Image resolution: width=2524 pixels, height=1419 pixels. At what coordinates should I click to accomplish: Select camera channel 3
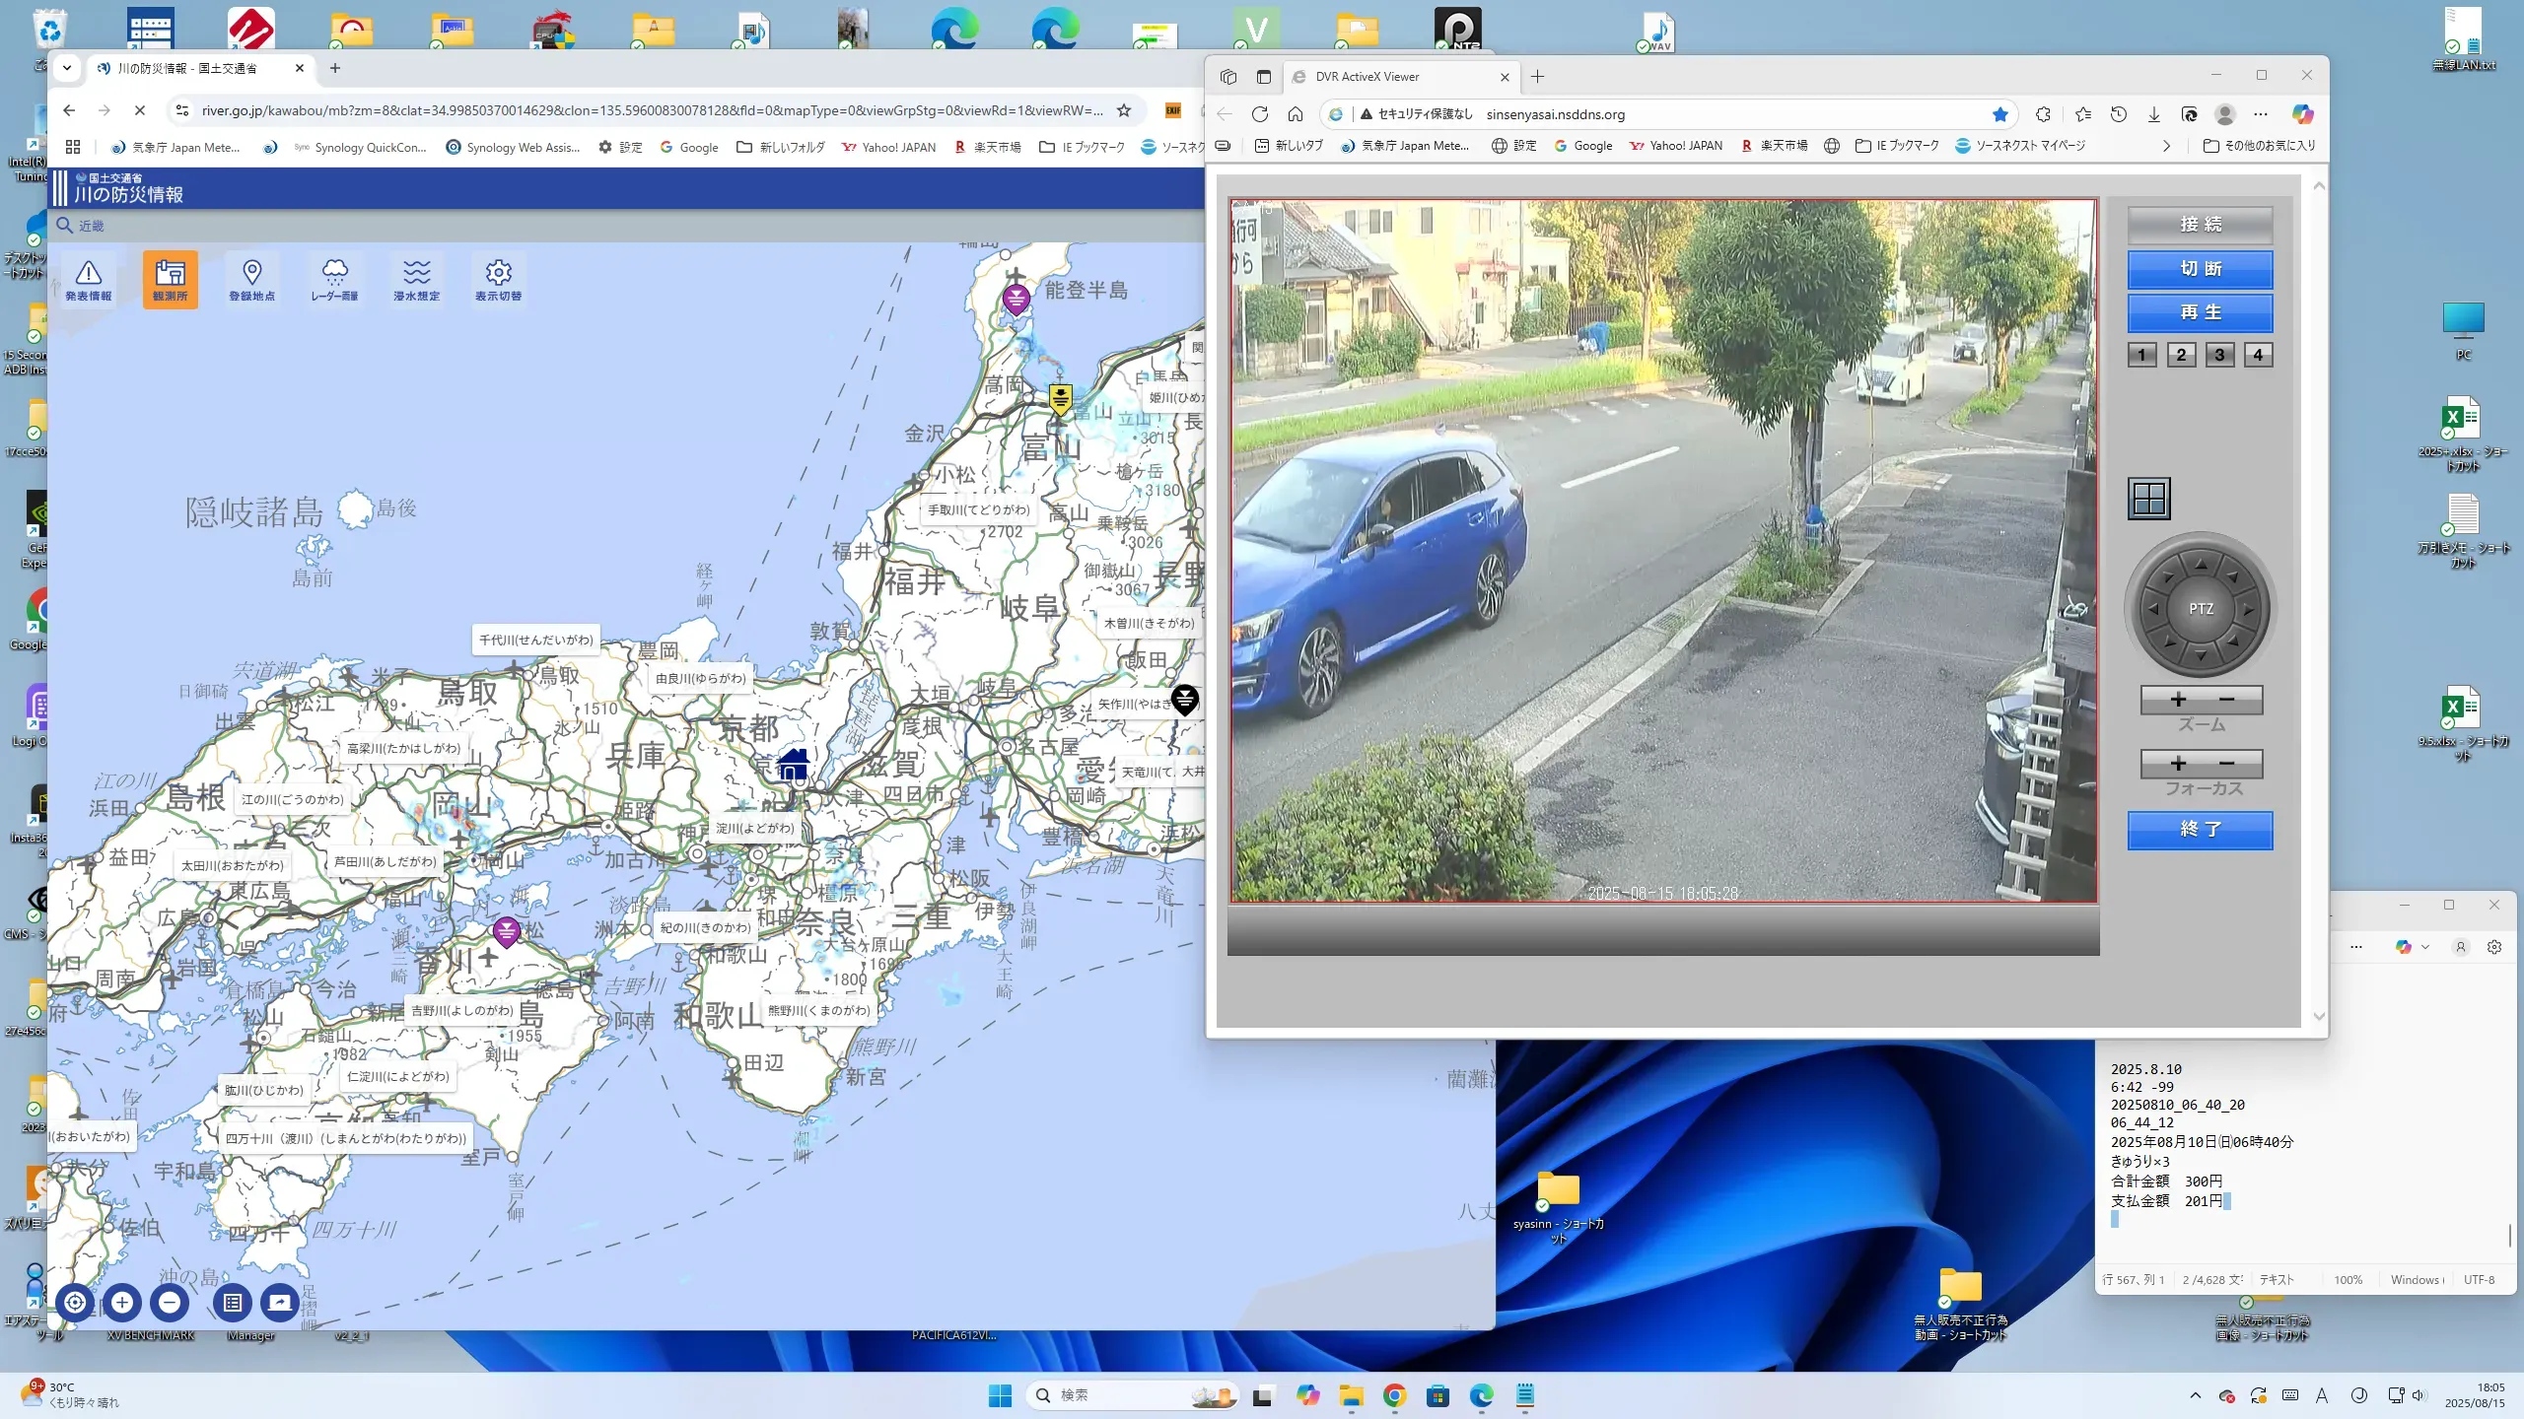pyautogui.click(x=2219, y=355)
